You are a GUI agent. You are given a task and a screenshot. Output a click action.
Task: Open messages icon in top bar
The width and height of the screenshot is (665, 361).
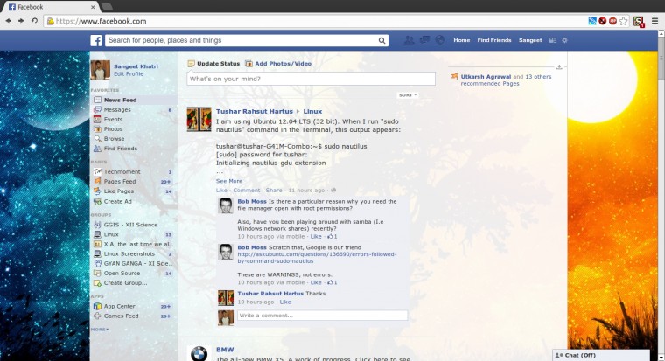pos(424,40)
